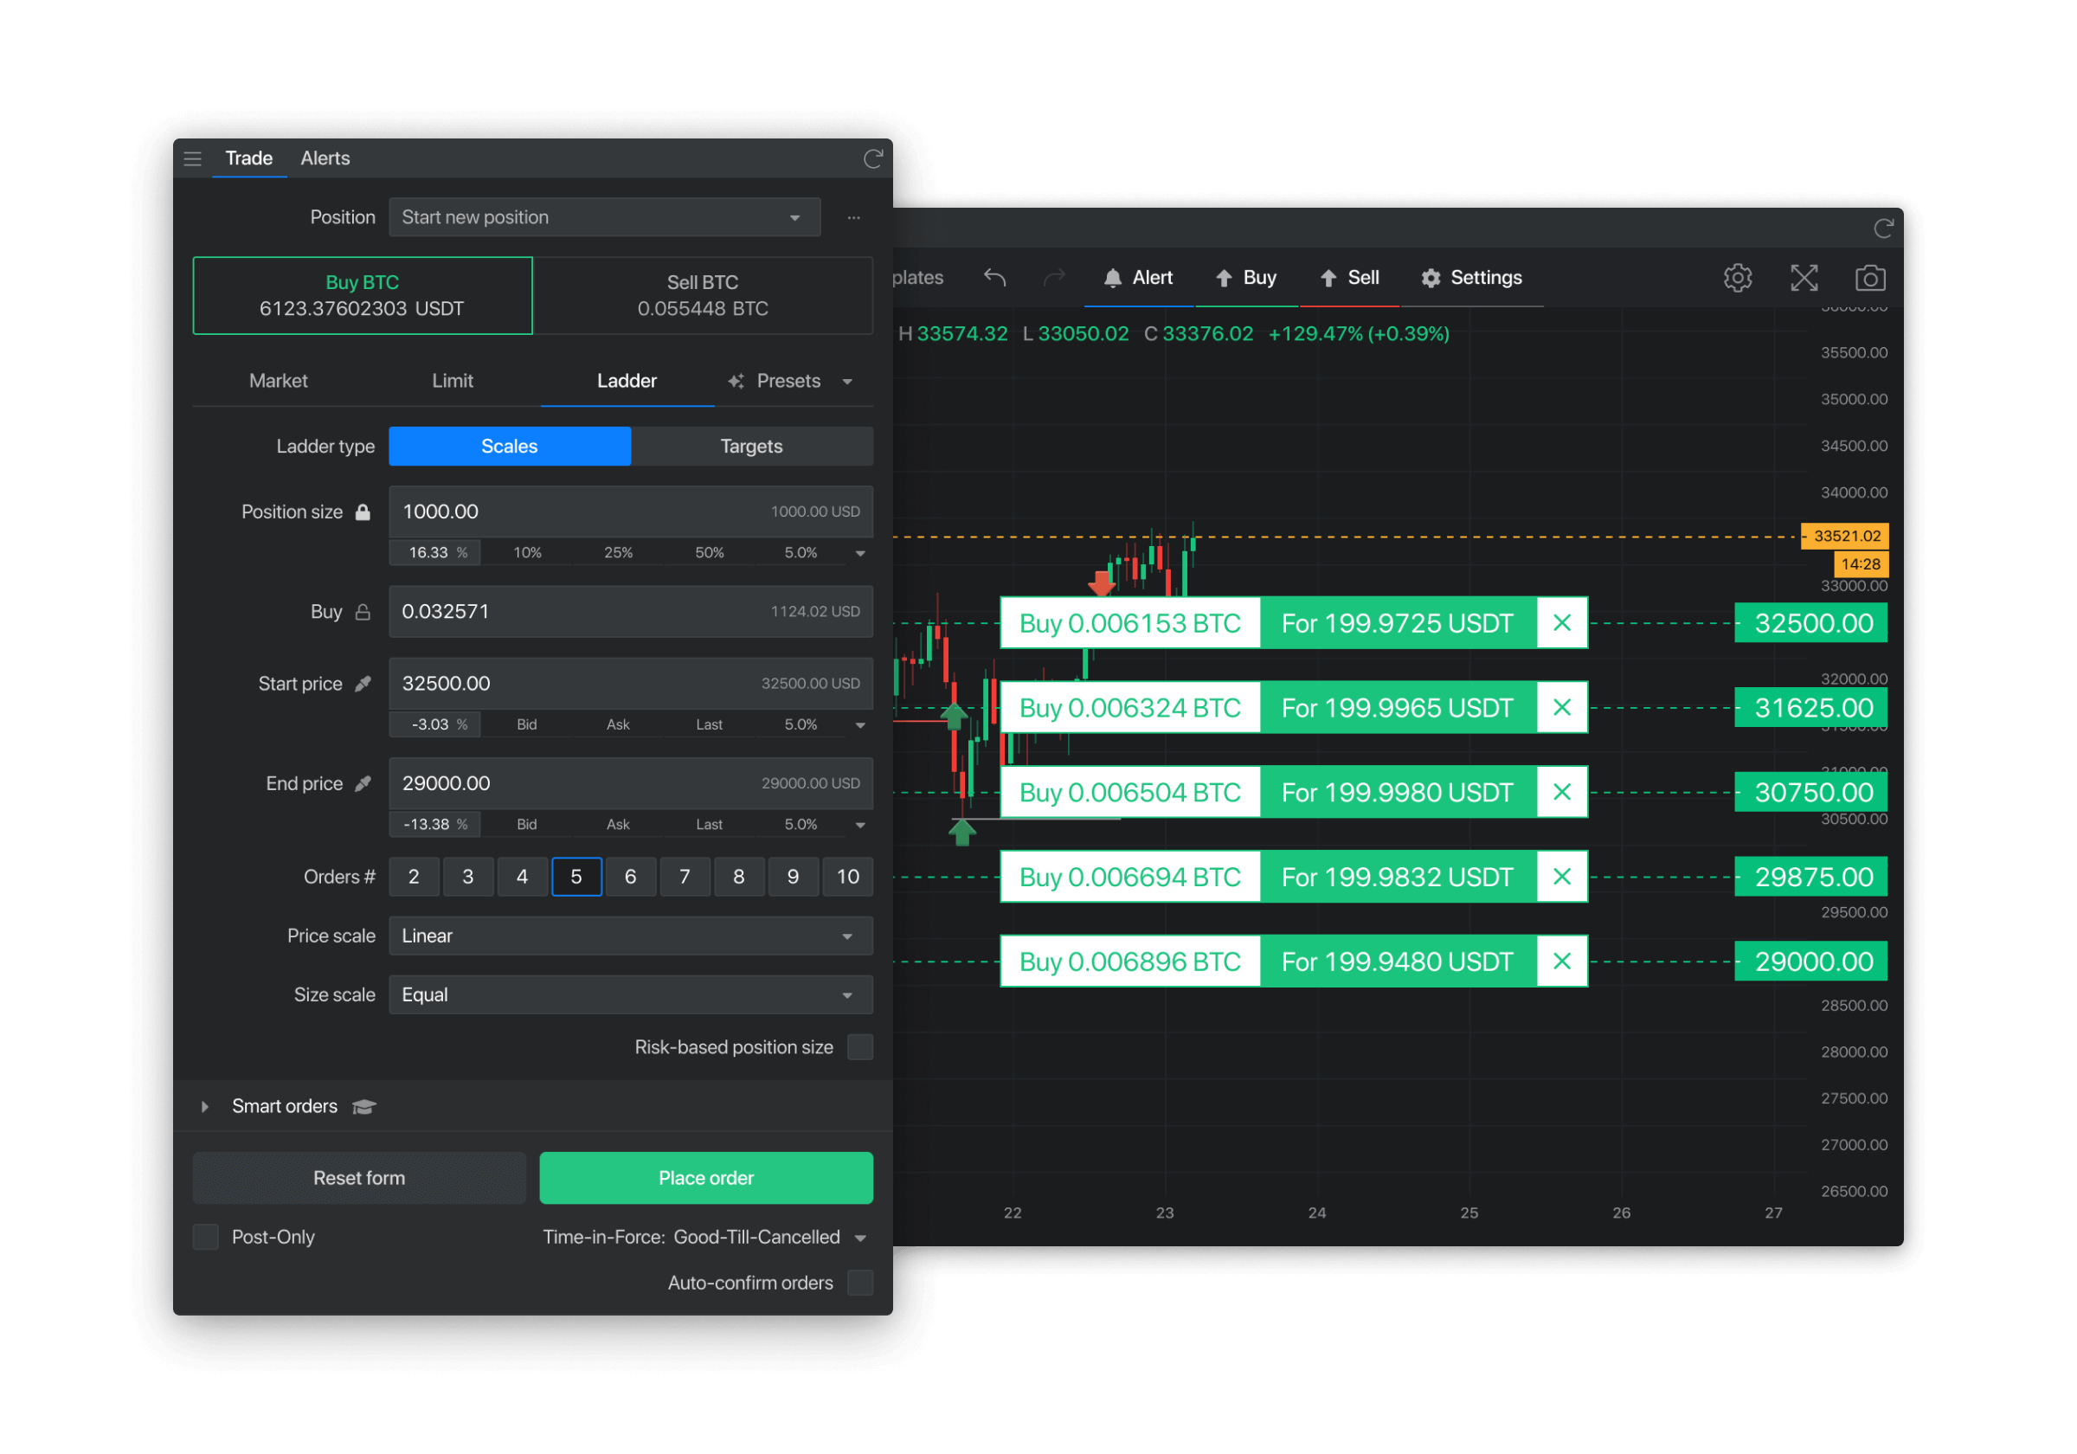Open the hamburger menu in Trade panel
Screen dimensions: 2077x1454
click(193, 159)
